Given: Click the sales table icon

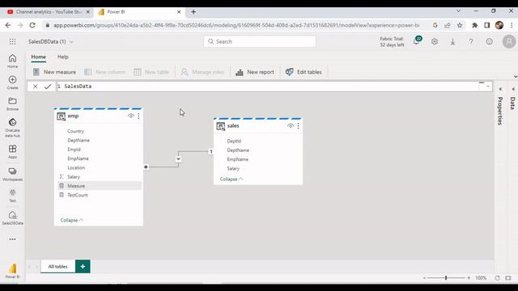Looking at the screenshot, I should tap(221, 126).
